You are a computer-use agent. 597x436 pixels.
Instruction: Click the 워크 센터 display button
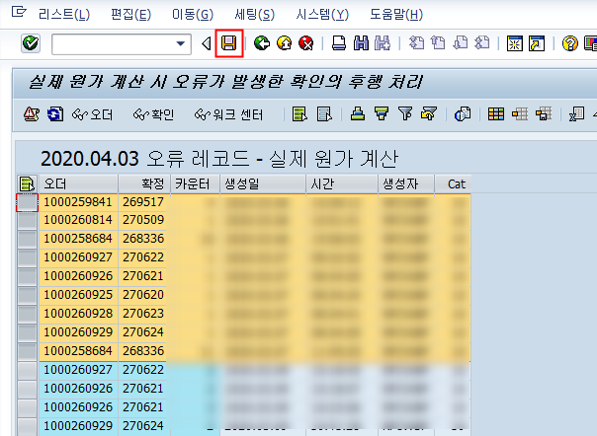pos(228,114)
